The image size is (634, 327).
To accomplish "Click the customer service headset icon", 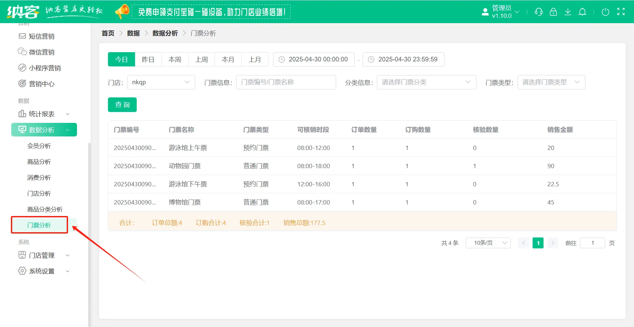I will [x=539, y=12].
